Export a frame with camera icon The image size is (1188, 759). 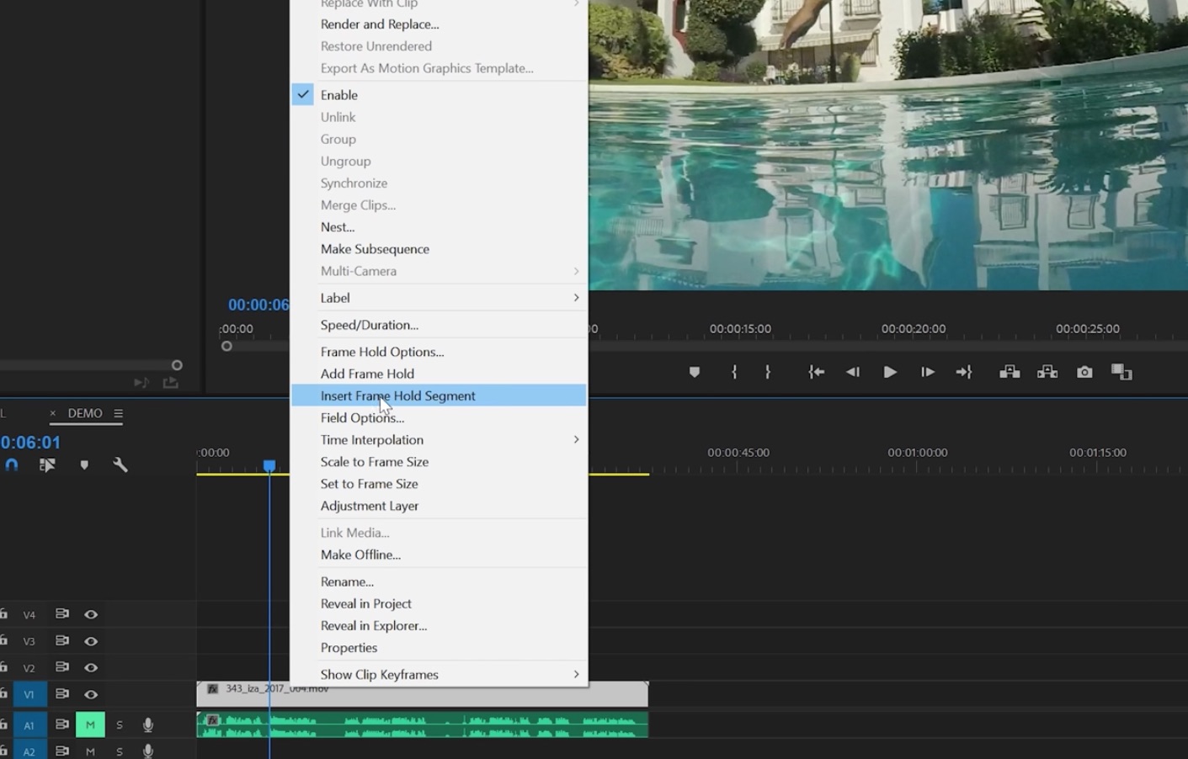coord(1084,372)
